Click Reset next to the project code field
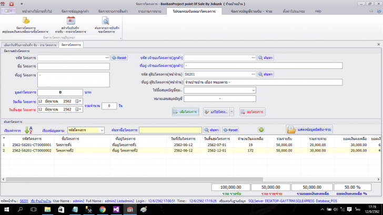 (x=119, y=57)
